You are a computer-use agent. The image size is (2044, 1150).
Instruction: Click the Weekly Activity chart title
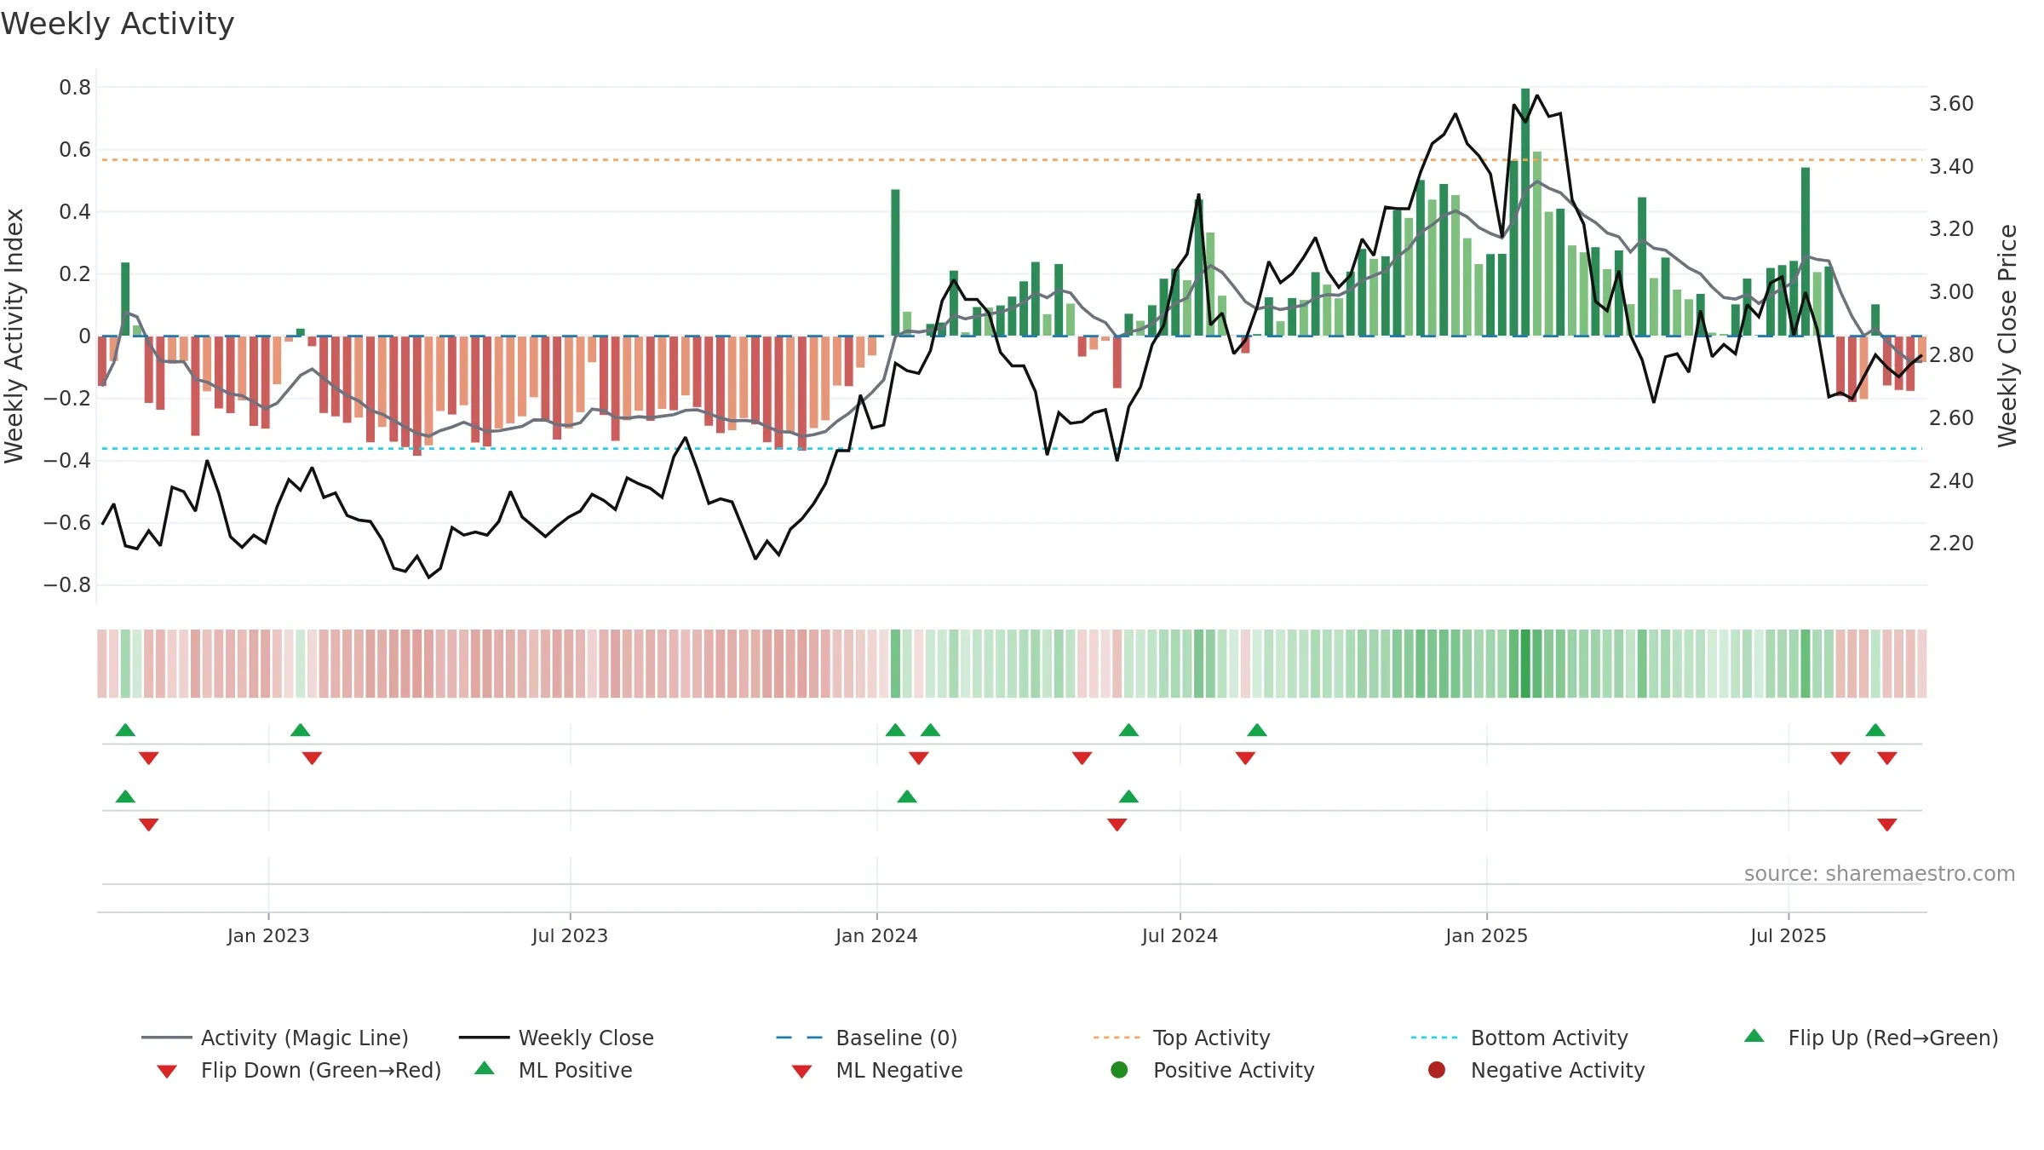tap(118, 24)
